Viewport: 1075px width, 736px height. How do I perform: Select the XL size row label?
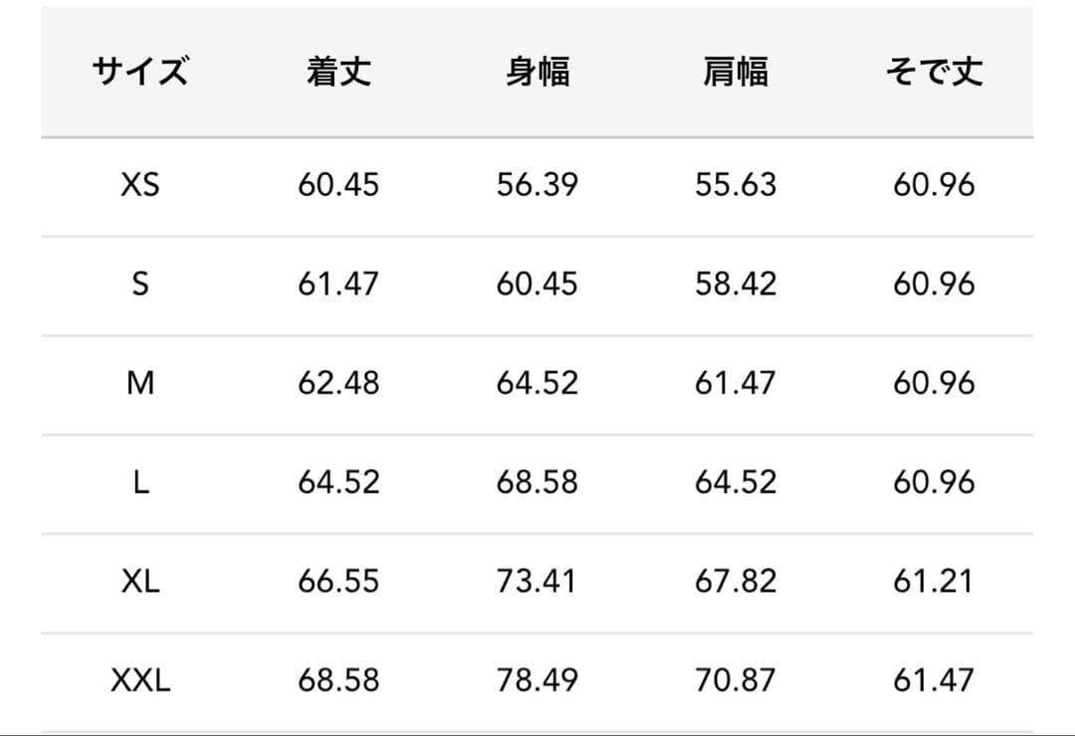click(x=140, y=581)
